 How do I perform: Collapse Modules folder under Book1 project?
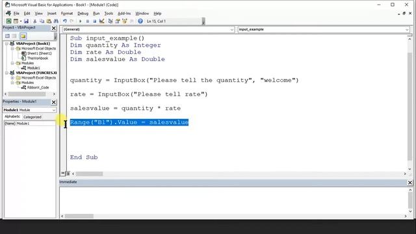click(12, 63)
